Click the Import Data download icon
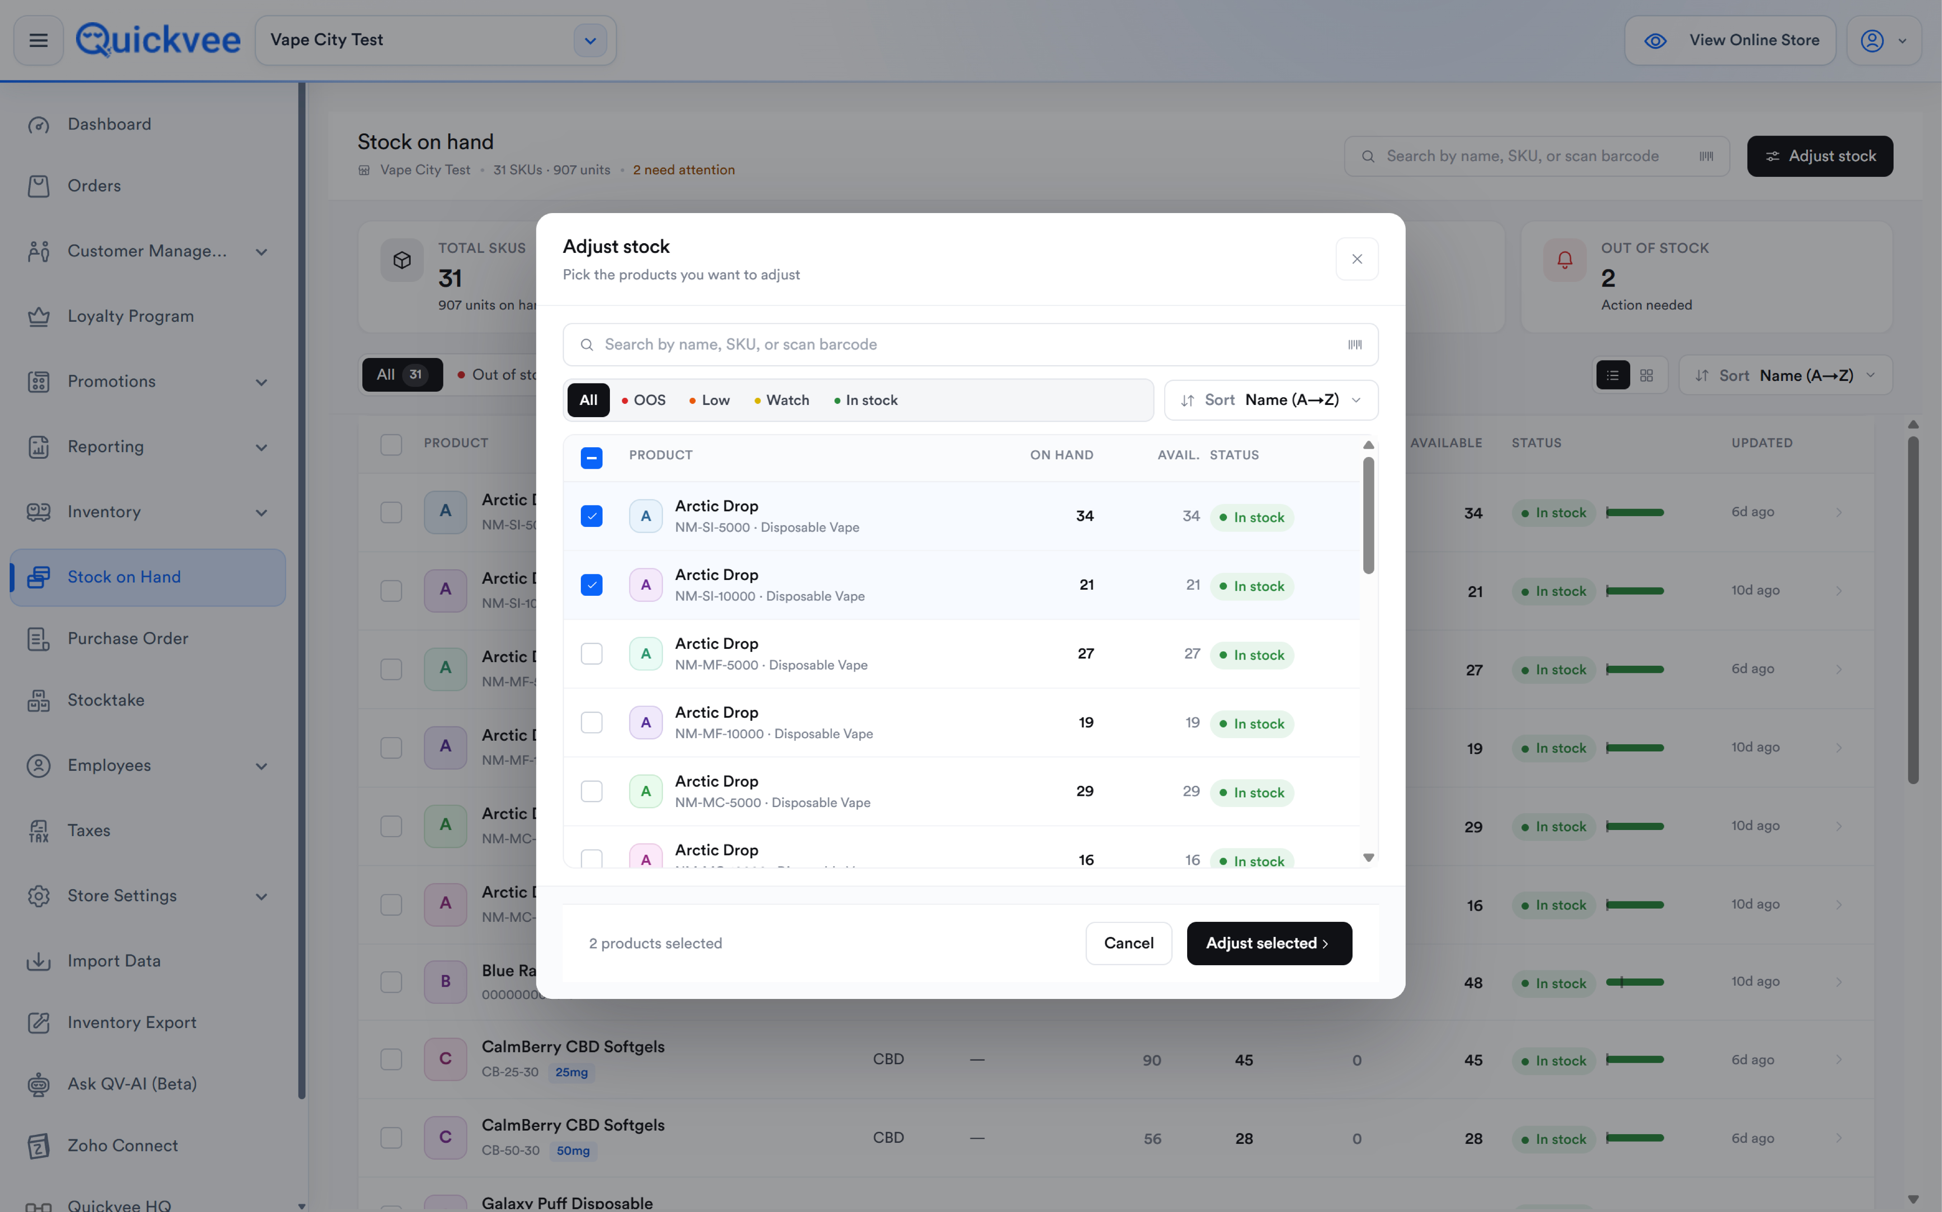 [38, 961]
